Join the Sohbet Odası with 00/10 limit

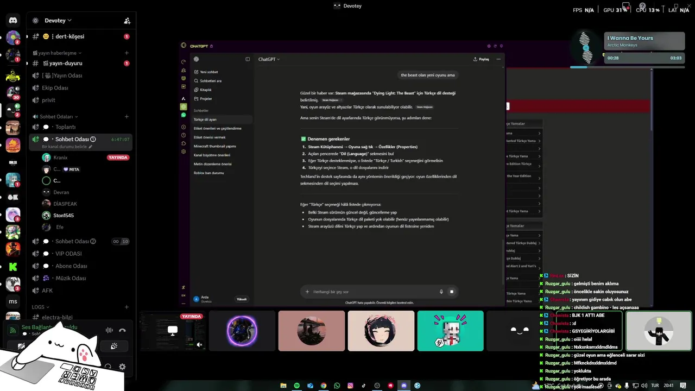[81, 242]
